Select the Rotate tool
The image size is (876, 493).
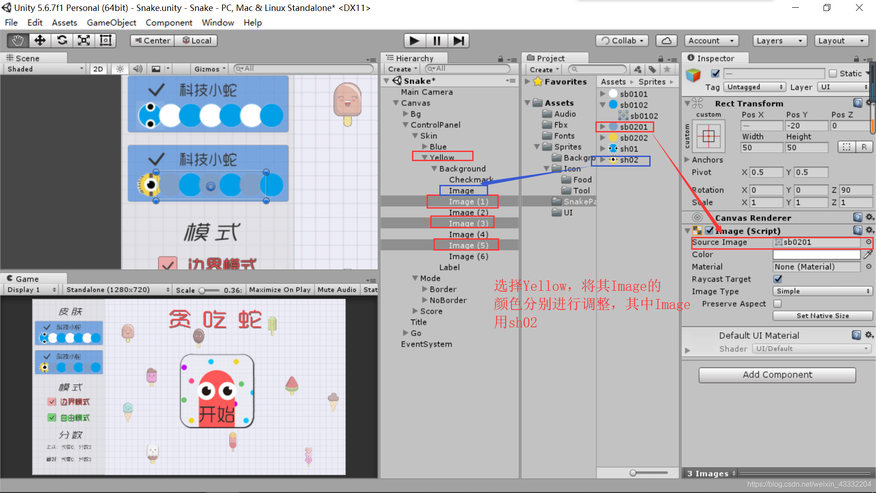click(62, 41)
